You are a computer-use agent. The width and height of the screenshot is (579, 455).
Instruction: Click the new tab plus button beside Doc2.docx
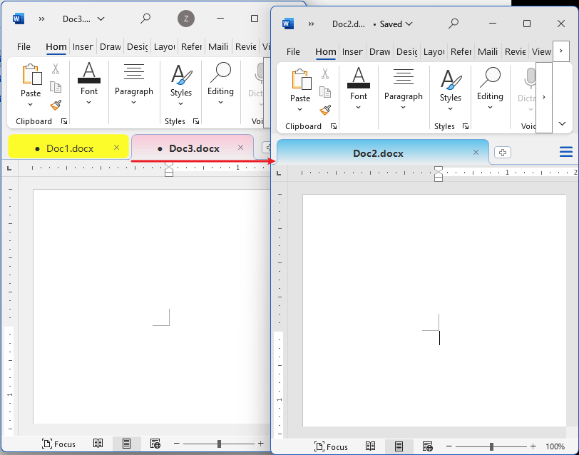502,153
